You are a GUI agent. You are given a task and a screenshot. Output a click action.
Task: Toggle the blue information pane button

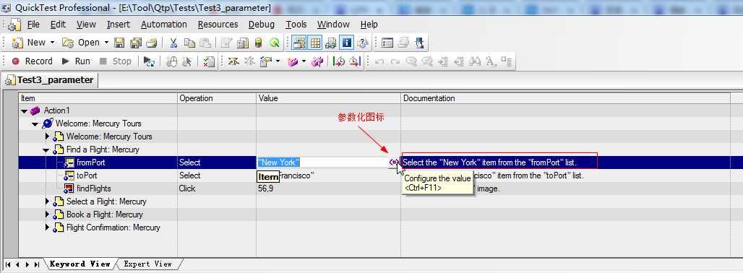[347, 43]
